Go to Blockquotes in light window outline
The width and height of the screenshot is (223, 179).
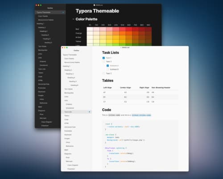click(x=69, y=93)
